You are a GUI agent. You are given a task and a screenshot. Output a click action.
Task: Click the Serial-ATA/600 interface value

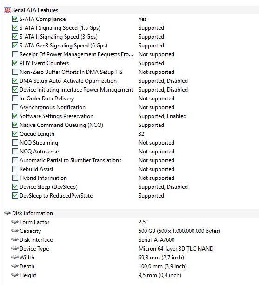tap(157, 240)
